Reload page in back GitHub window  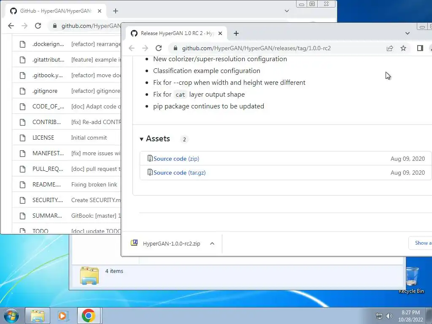coord(38,26)
